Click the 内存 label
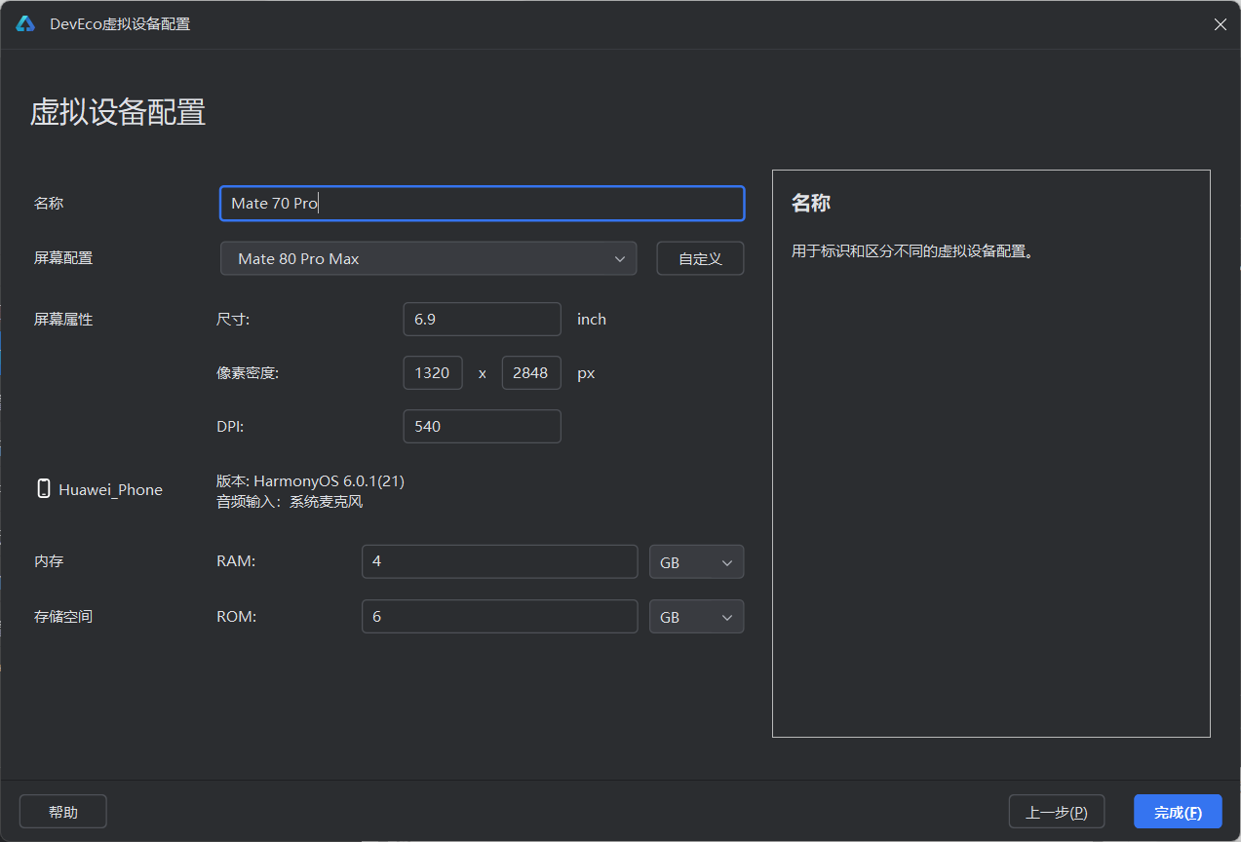The width and height of the screenshot is (1241, 842). [x=49, y=562]
